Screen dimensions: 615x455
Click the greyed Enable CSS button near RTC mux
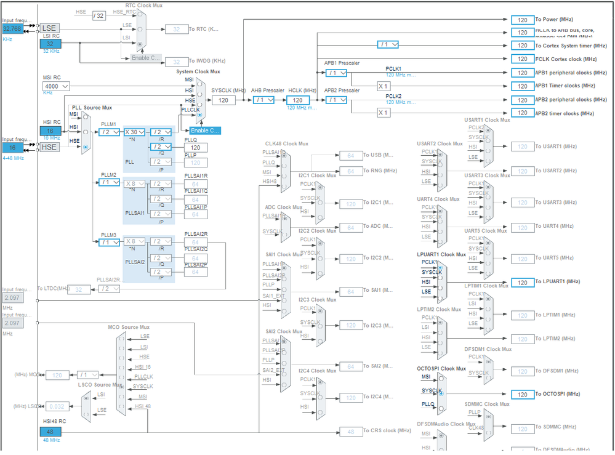[145, 58]
